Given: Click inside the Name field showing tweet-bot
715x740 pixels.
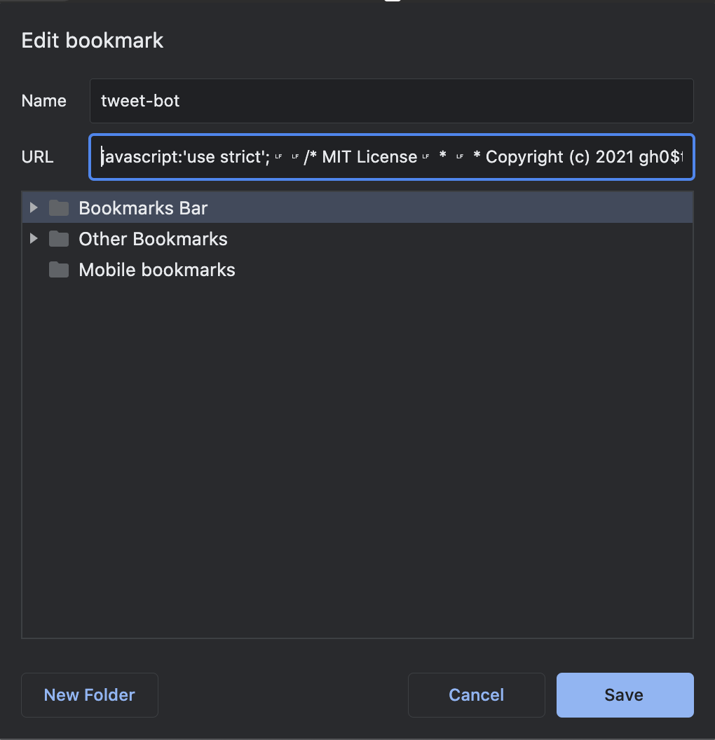Looking at the screenshot, I should click(x=280, y=101).
